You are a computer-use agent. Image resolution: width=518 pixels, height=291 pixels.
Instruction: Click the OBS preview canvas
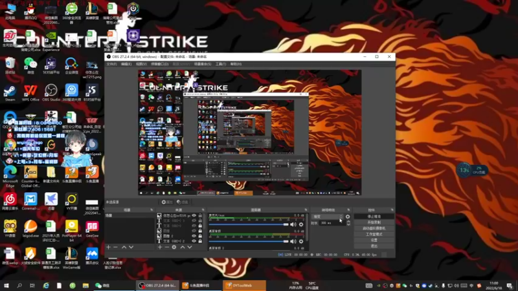point(250,133)
